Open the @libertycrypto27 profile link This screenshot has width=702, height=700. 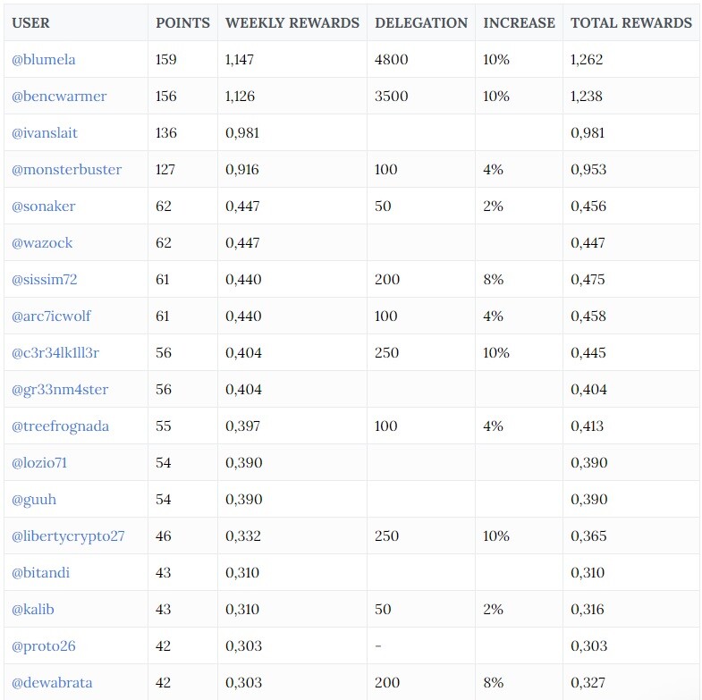pyautogui.click(x=68, y=536)
